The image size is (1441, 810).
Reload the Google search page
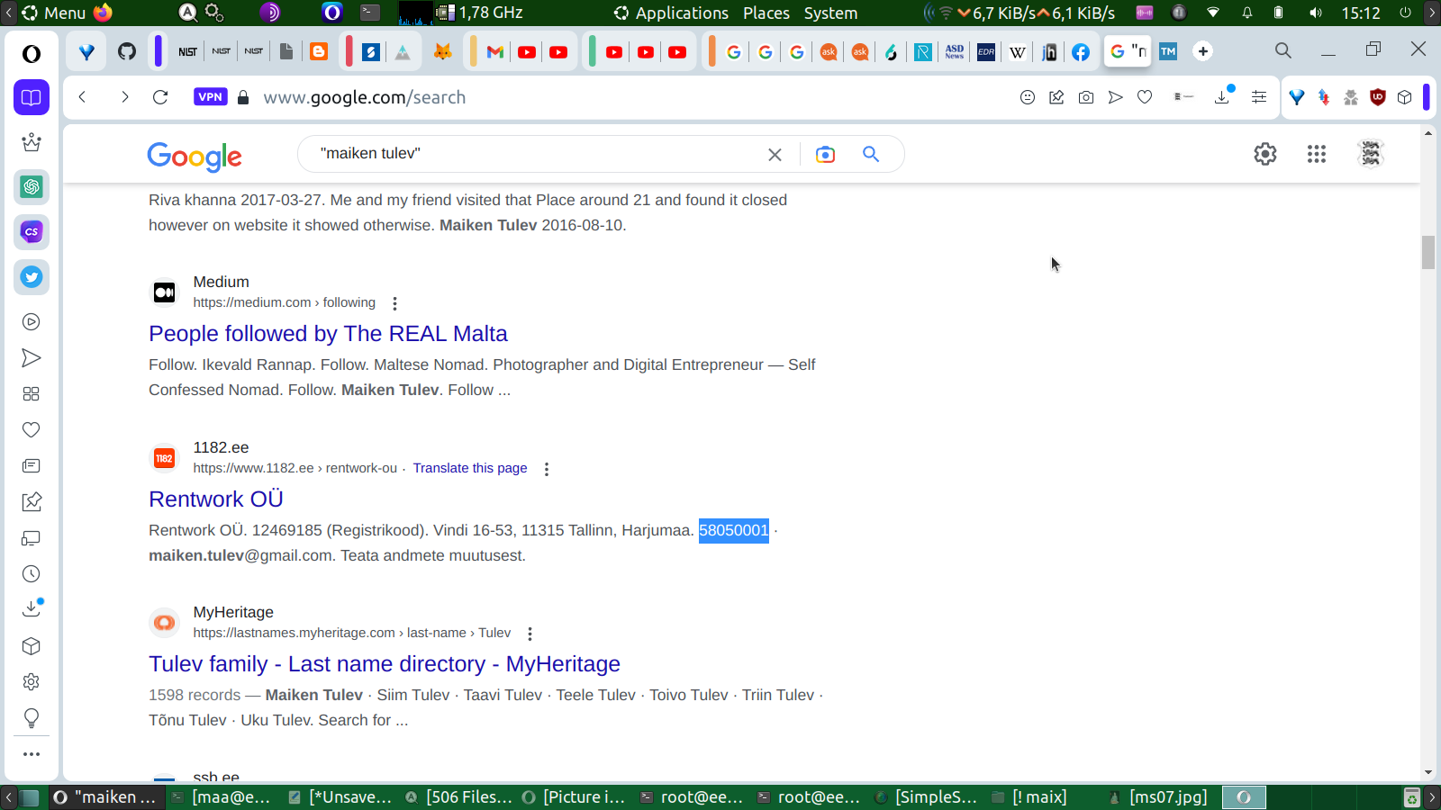[160, 97]
